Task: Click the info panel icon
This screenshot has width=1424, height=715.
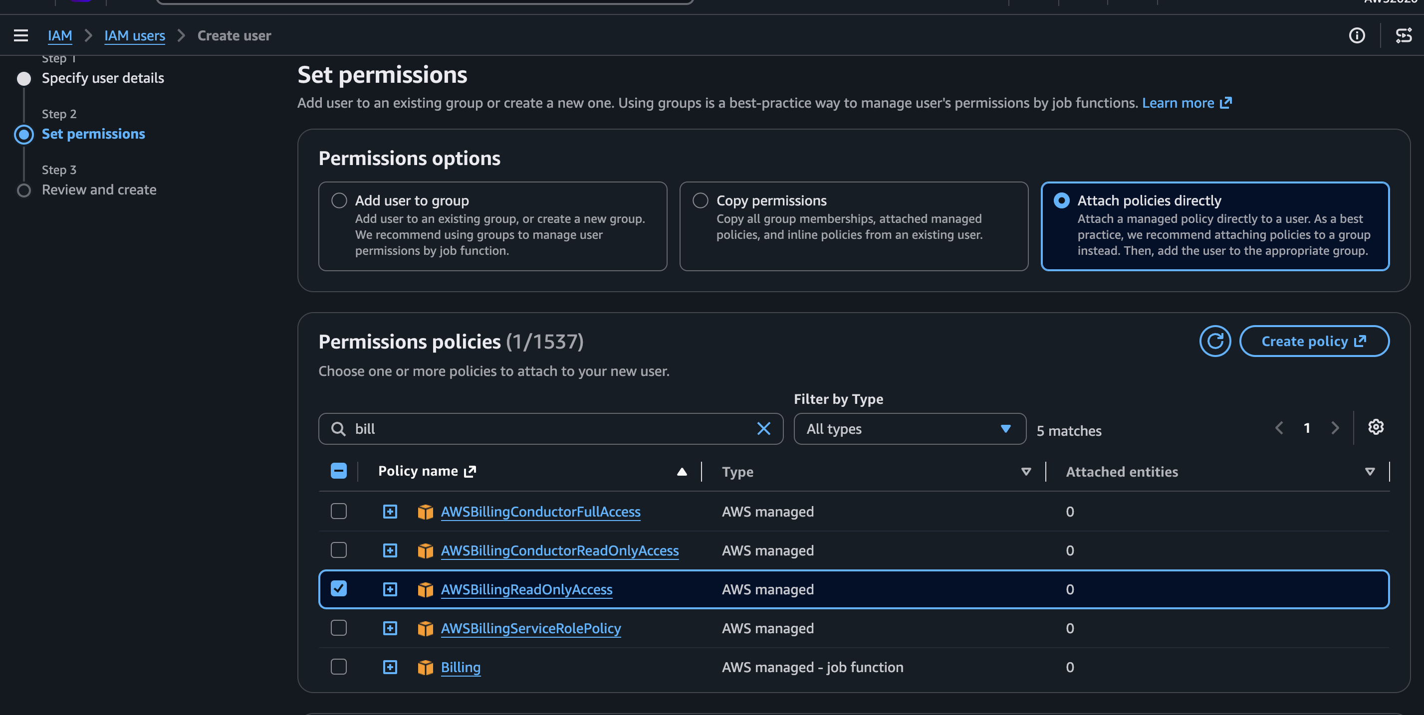Action: (x=1357, y=35)
